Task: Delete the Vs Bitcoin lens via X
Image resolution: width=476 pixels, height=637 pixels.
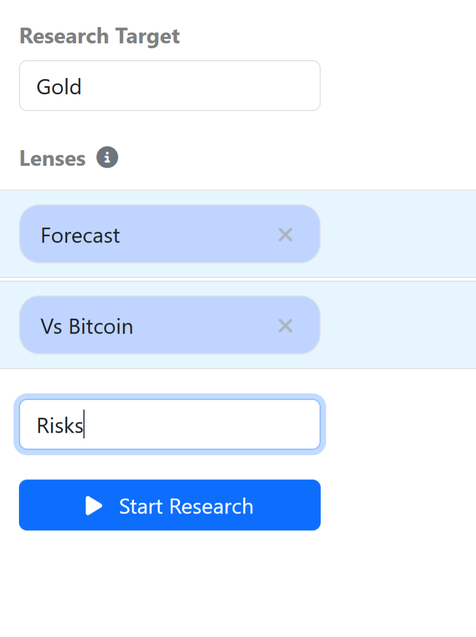Action: click(285, 326)
